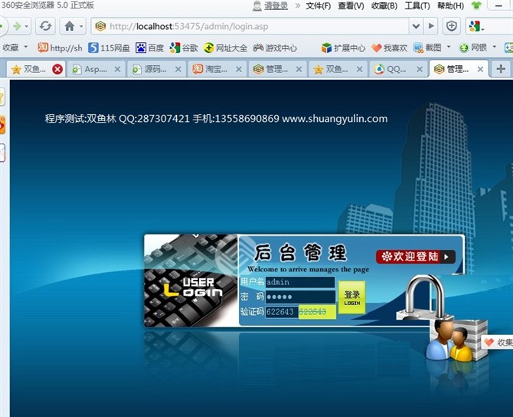The image size is (513, 417).
Task: Click the 用户名 username field with admin
Action: click(x=300, y=282)
